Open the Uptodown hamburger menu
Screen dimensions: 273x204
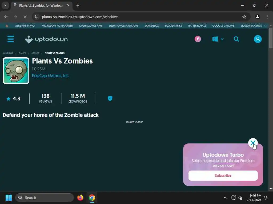coord(11,39)
